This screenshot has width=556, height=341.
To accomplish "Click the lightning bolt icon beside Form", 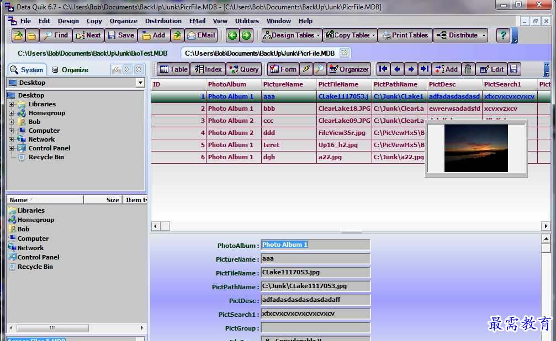I will coord(306,69).
